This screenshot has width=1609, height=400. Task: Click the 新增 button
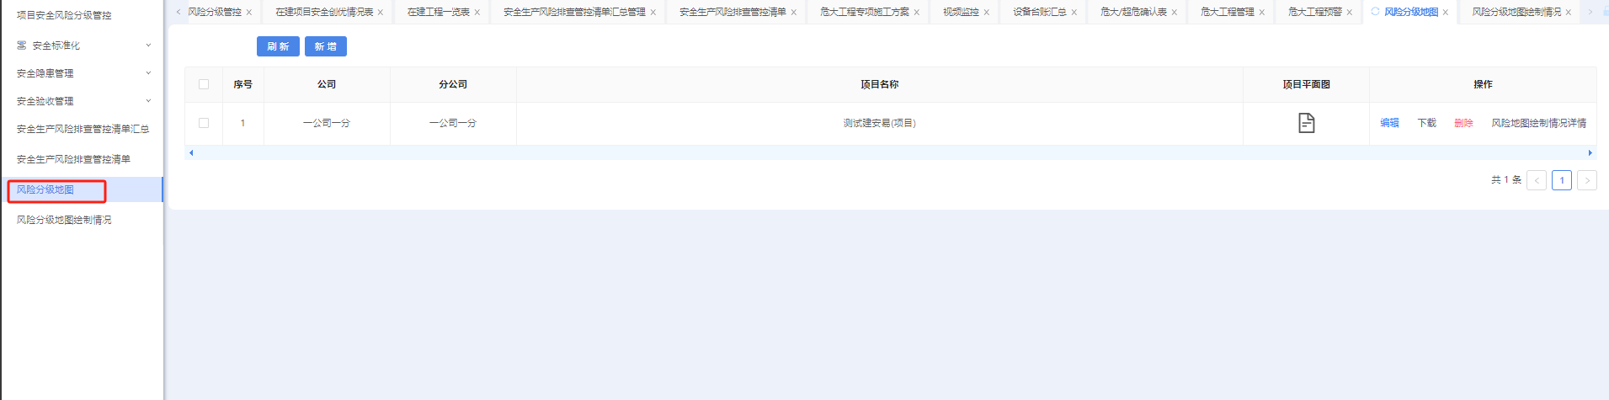326,46
